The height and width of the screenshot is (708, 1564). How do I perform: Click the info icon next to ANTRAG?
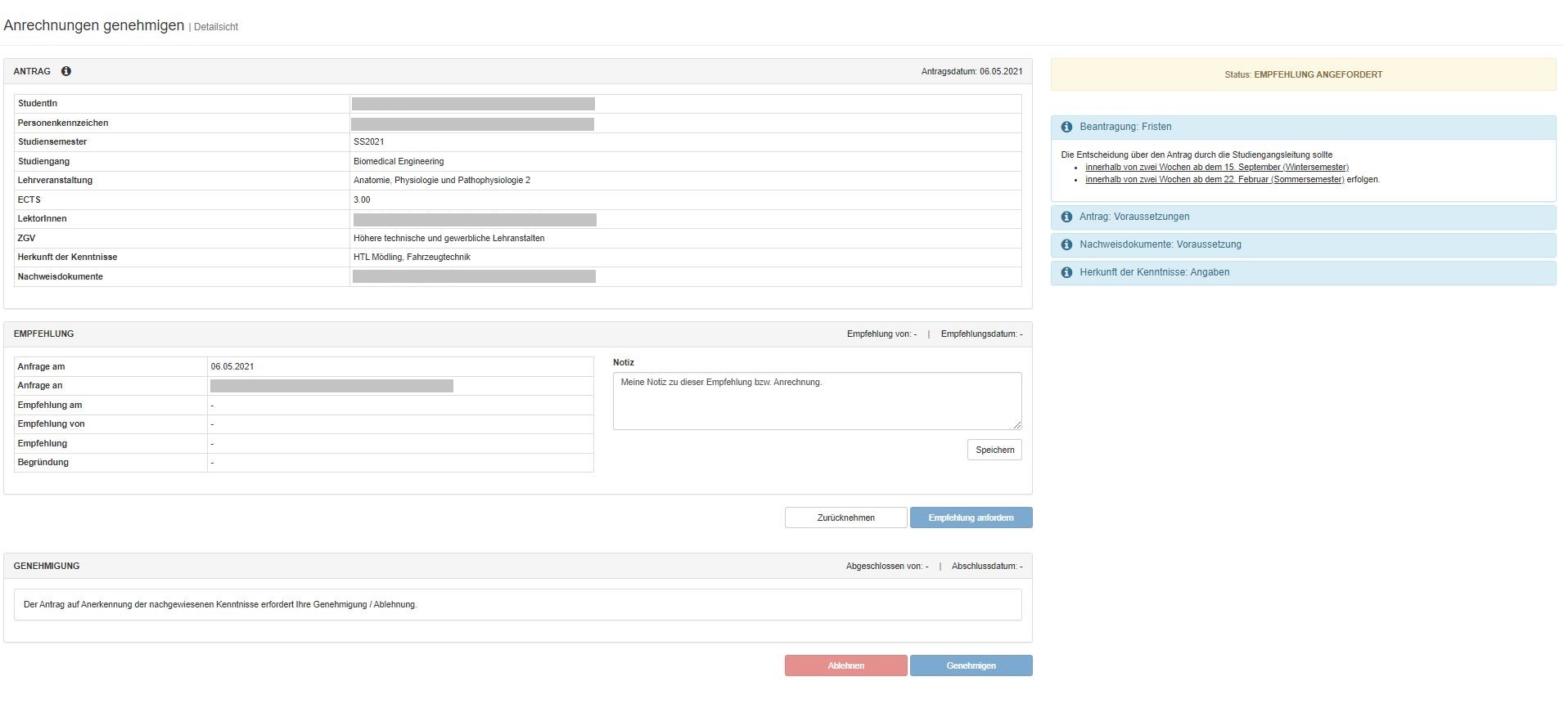click(x=66, y=71)
